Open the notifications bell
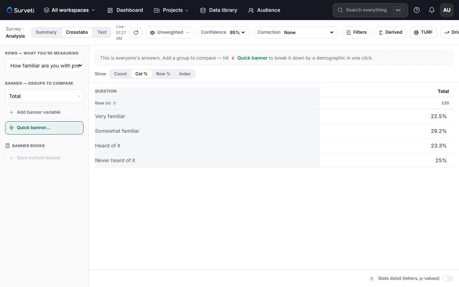459x287 pixels. click(432, 10)
